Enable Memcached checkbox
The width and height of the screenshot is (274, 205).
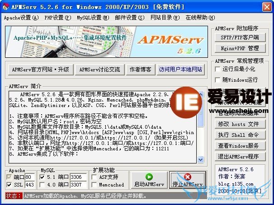click(94, 185)
